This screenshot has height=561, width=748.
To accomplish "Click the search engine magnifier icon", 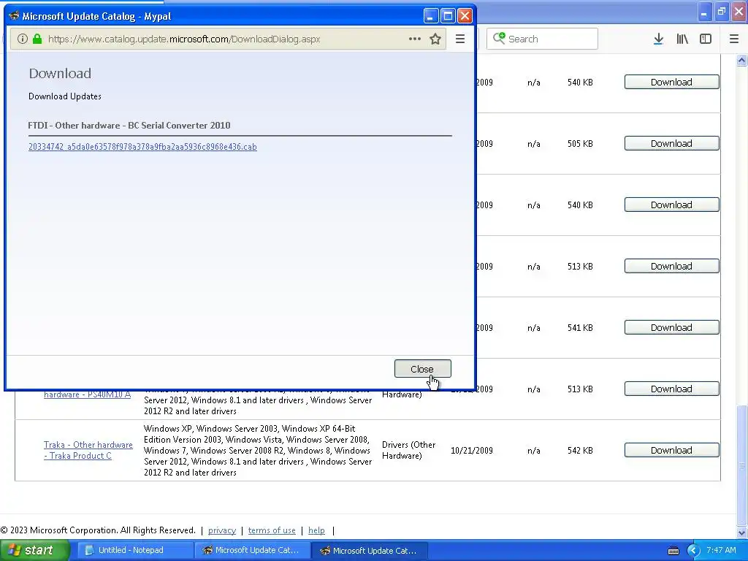I will pyautogui.click(x=499, y=38).
